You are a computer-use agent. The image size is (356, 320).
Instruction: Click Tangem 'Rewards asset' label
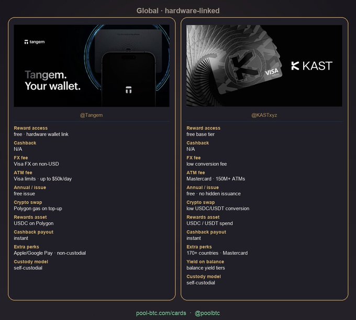30,217
